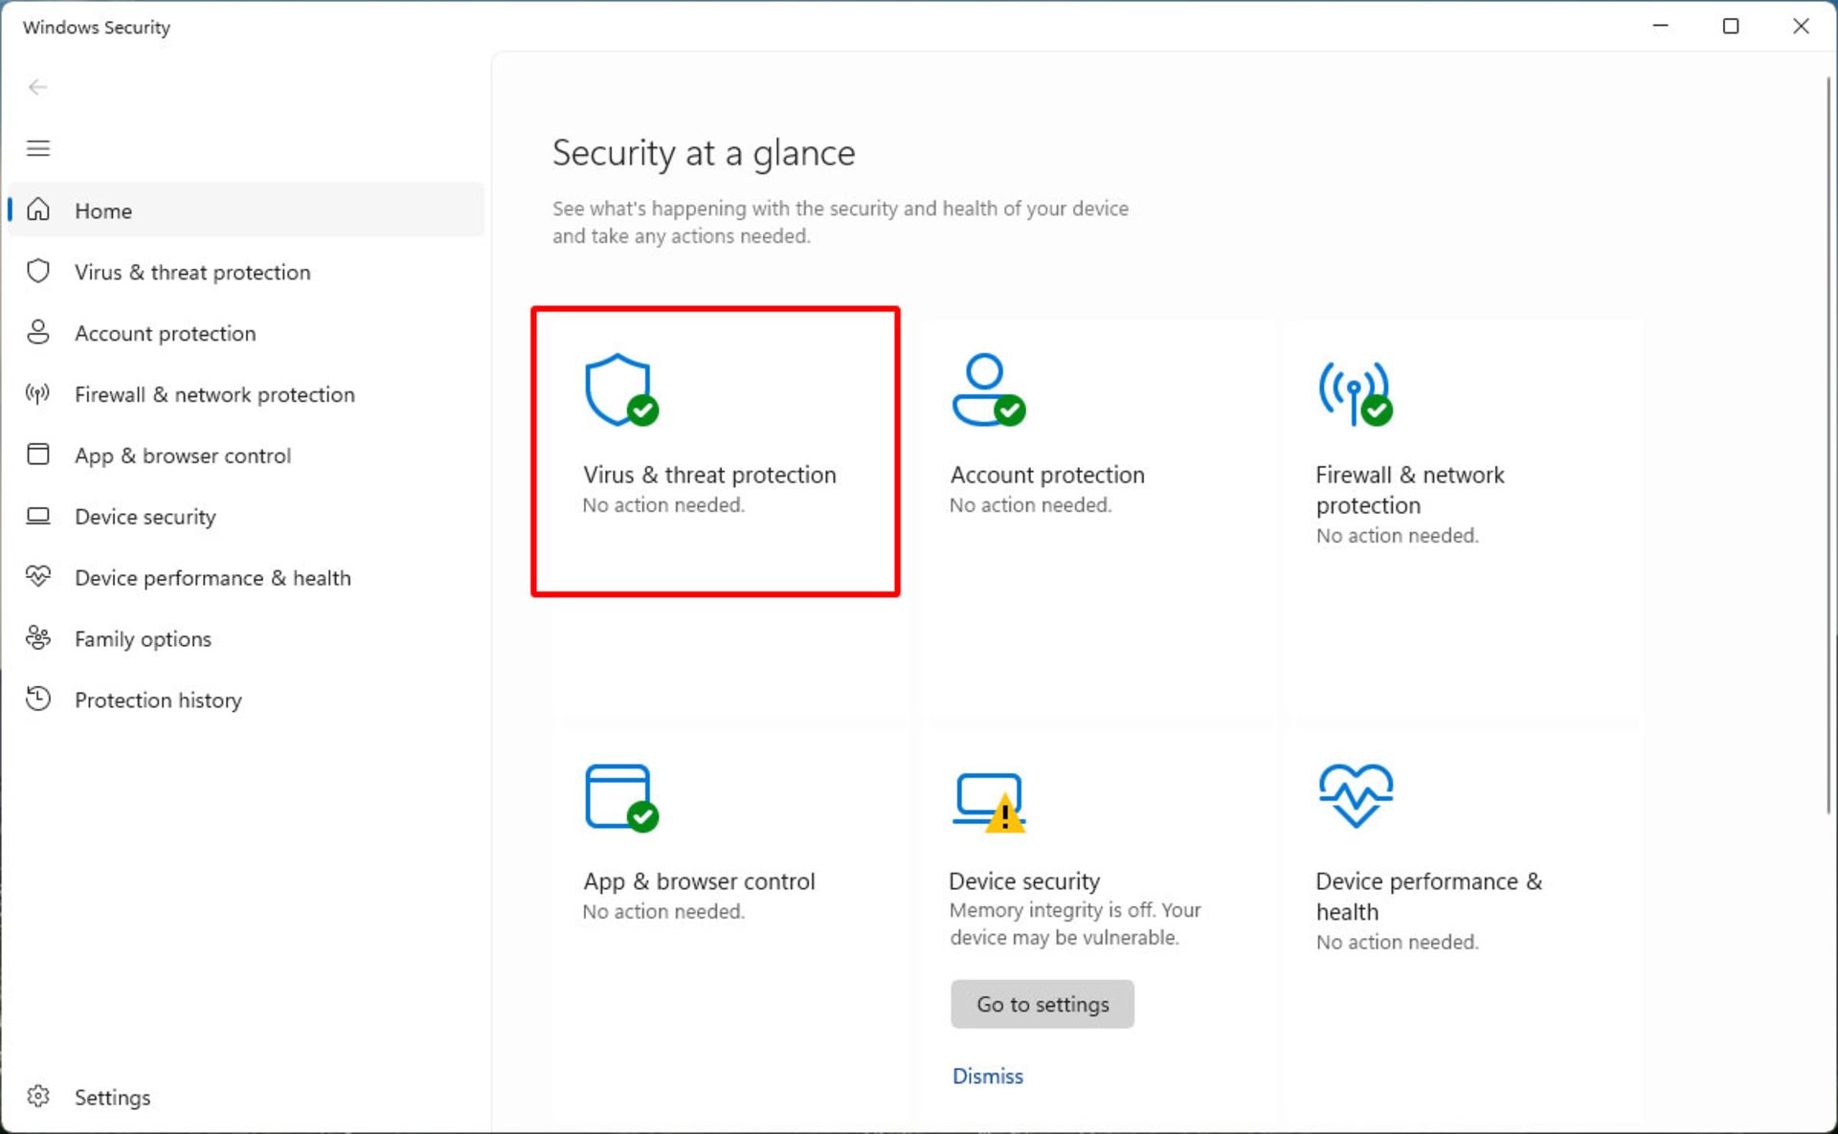Screen dimensions: 1838x1134
Task: Click the Protection history clock icon
Action: click(37, 699)
